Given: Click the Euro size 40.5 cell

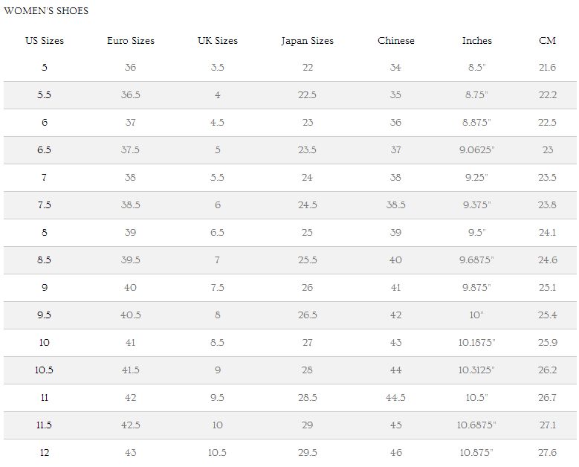Looking at the screenshot, I should pyautogui.click(x=131, y=315).
